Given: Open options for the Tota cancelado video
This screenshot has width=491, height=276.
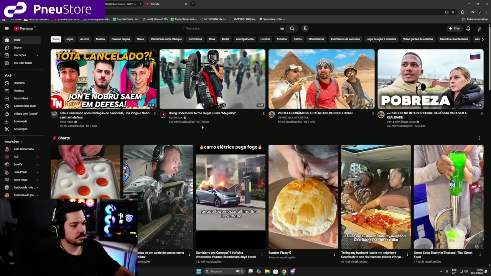Looking at the screenshot, I should 155,113.
